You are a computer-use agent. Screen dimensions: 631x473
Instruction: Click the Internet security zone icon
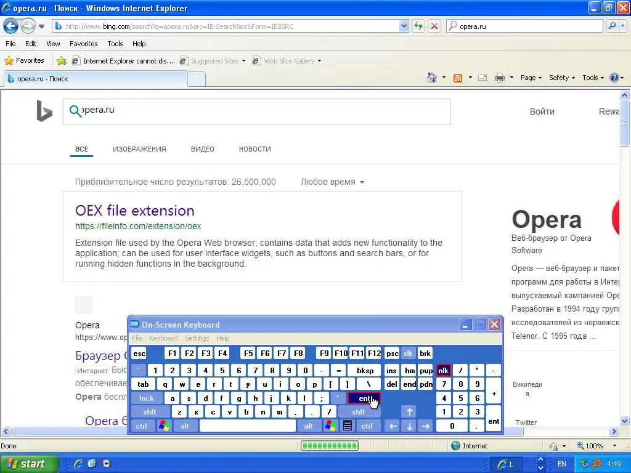[x=455, y=446]
